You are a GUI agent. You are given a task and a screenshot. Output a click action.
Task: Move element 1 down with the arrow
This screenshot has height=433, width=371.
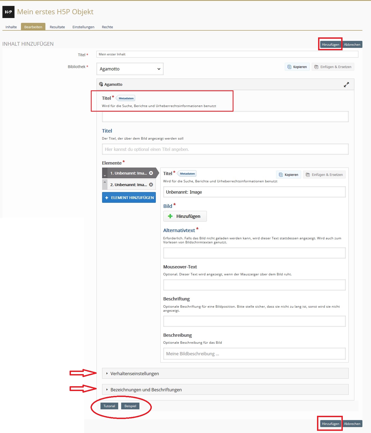105,175
